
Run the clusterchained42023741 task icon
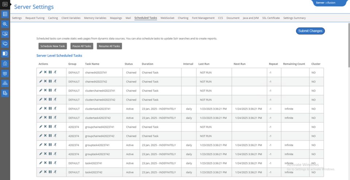(55, 90)
